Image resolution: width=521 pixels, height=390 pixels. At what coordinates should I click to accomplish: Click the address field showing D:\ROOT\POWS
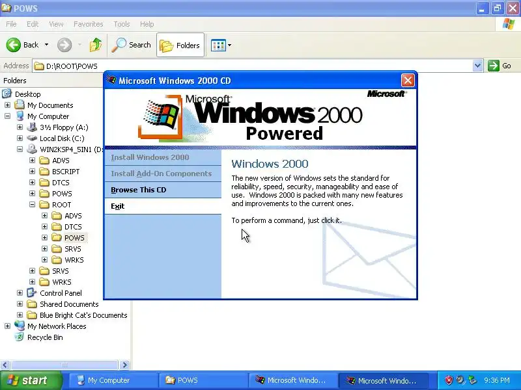253,66
